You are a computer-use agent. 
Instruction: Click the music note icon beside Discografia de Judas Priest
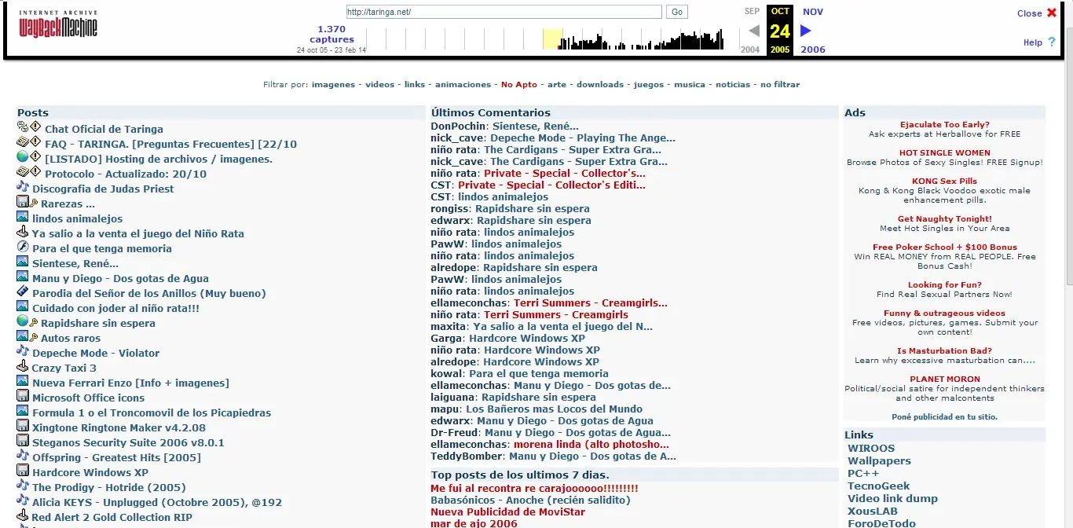pyautogui.click(x=23, y=187)
